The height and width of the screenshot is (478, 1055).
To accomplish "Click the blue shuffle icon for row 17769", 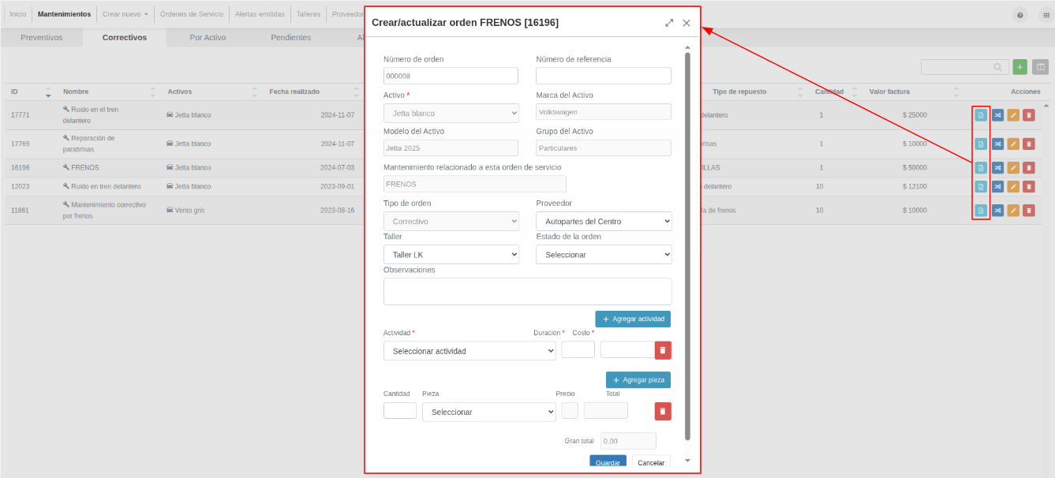I will [x=997, y=144].
